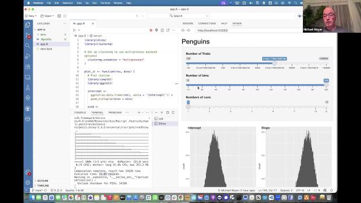
Task: Expand the renv folder
Action: coord(43,34)
